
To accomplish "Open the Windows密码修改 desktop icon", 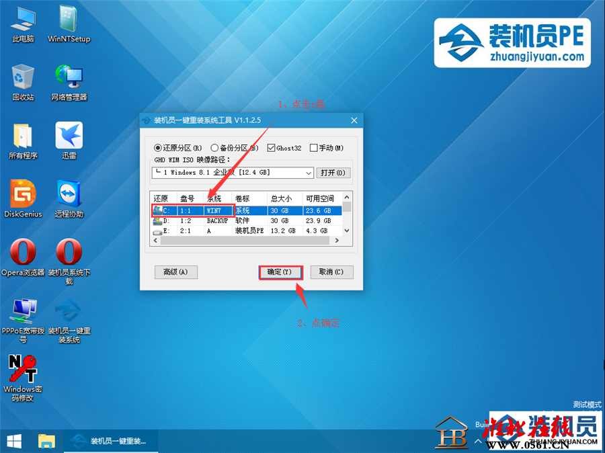I will click(x=23, y=379).
